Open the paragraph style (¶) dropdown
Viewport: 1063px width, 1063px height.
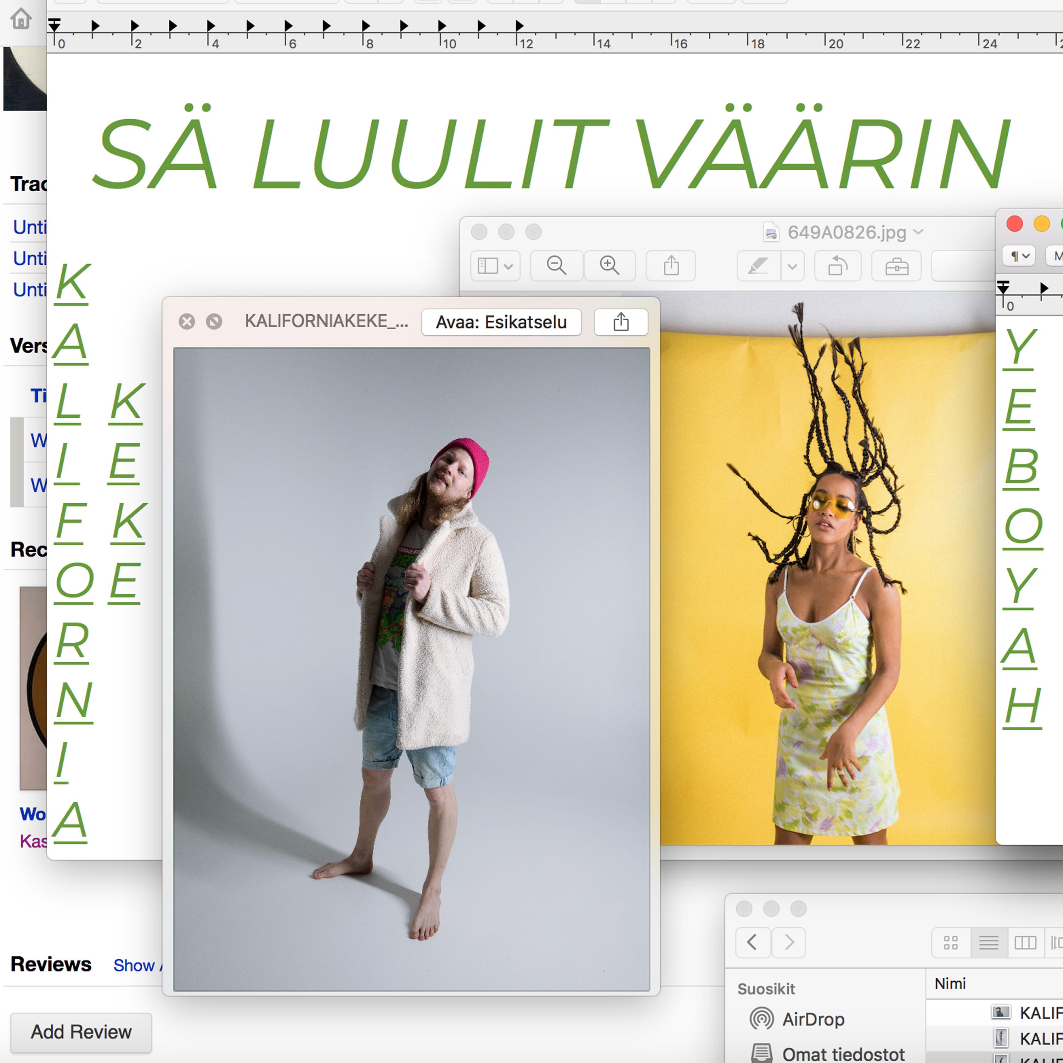[x=1018, y=256]
